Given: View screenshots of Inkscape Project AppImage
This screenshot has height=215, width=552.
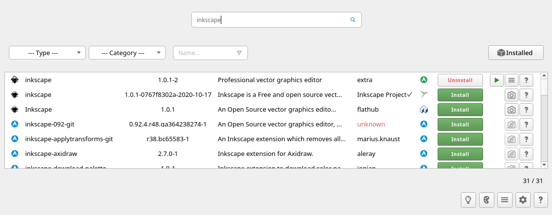Looking at the screenshot, I should 512,95.
